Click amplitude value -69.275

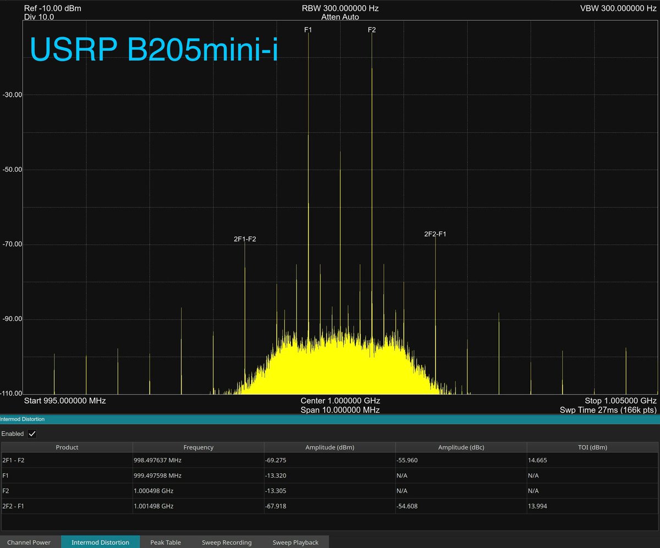276,460
